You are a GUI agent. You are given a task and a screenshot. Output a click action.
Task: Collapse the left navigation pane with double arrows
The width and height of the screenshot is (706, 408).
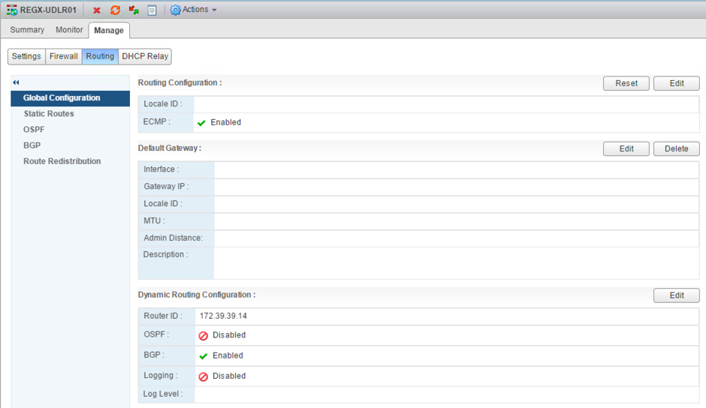coord(16,82)
